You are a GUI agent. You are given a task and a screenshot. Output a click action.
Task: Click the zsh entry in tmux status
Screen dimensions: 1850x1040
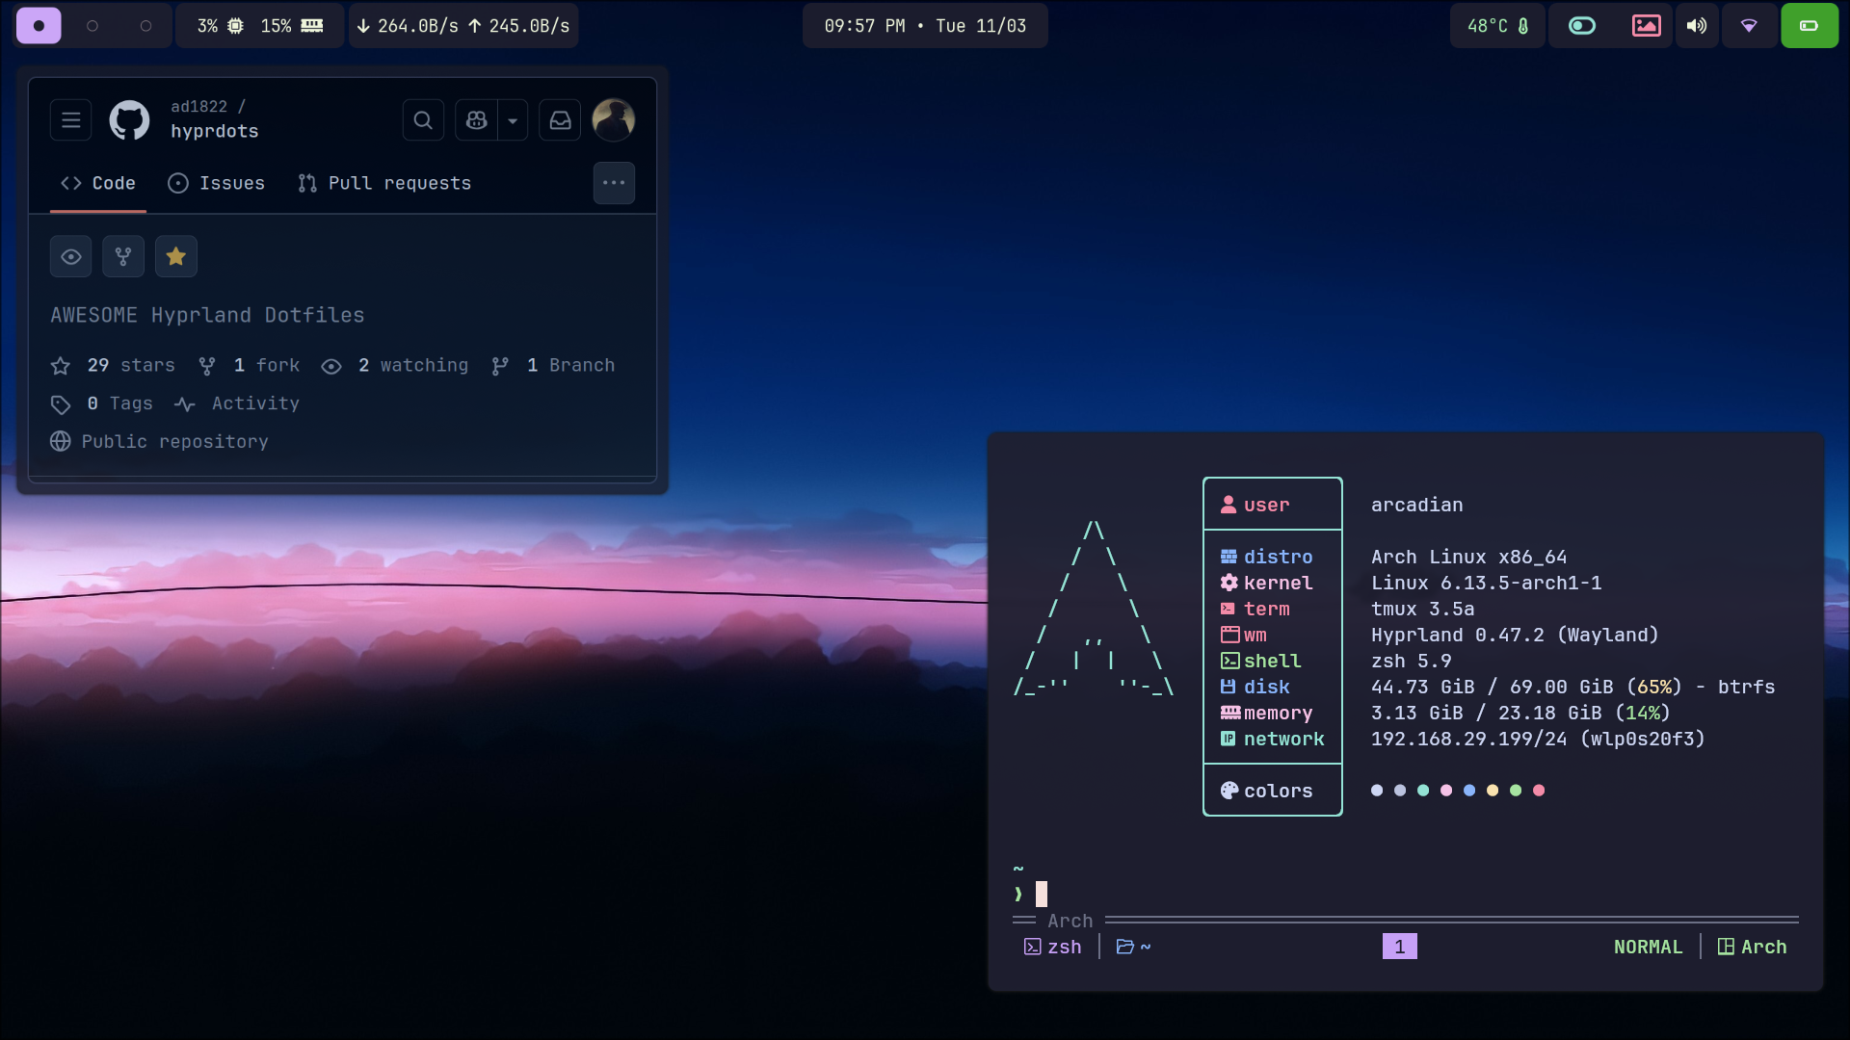(x=1053, y=948)
